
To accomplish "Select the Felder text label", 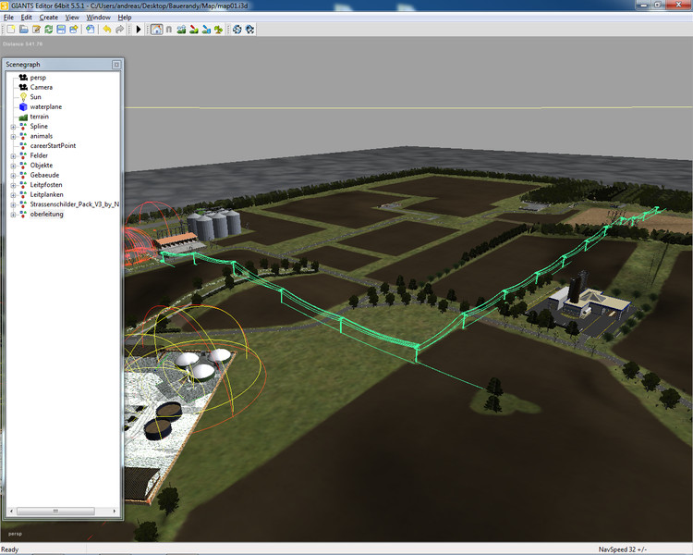I will [x=39, y=155].
